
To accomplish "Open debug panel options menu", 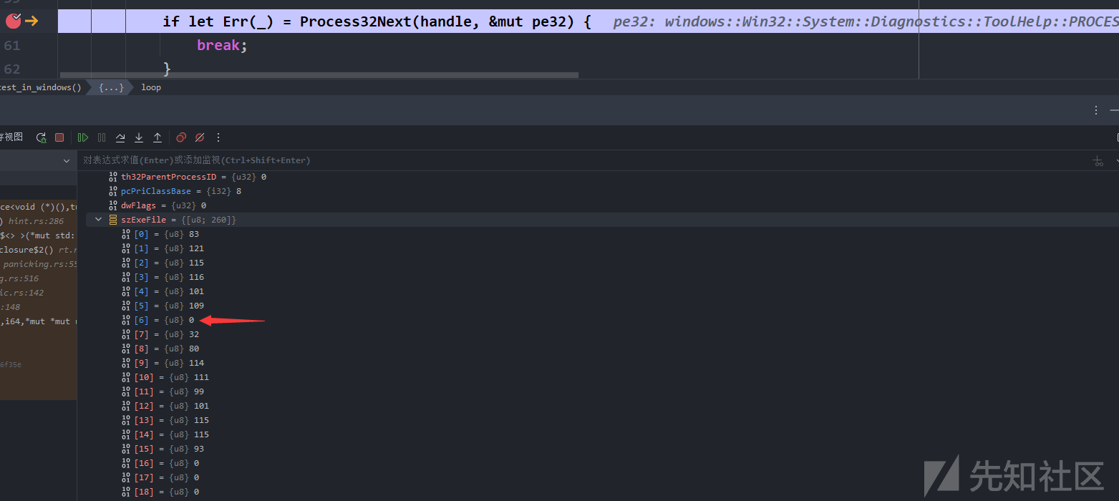I will pyautogui.click(x=1096, y=110).
